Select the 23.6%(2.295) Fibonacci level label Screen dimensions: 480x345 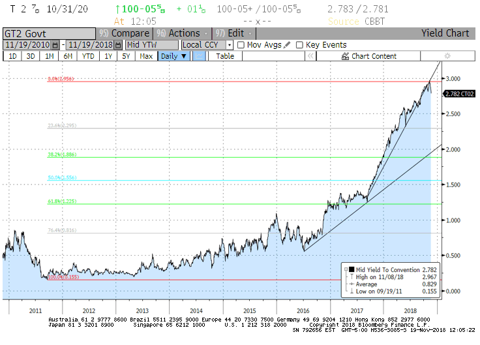tap(62, 125)
